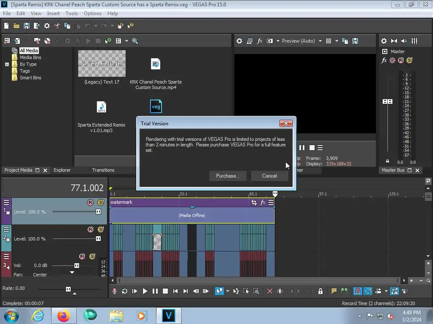Click Stop in the timeline transport
Image resolution: width=433 pixels, height=324 pixels.
[x=165, y=291]
